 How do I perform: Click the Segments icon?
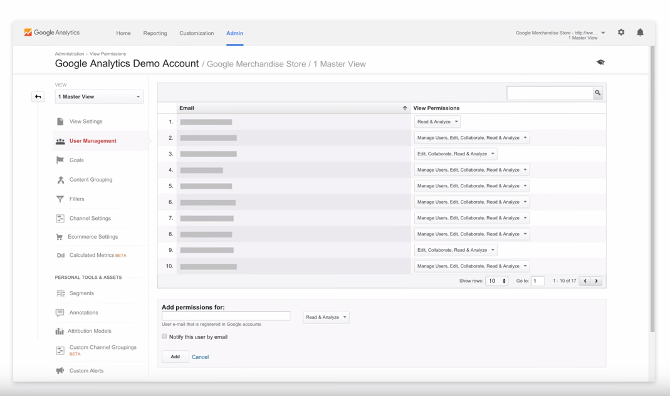(x=60, y=293)
